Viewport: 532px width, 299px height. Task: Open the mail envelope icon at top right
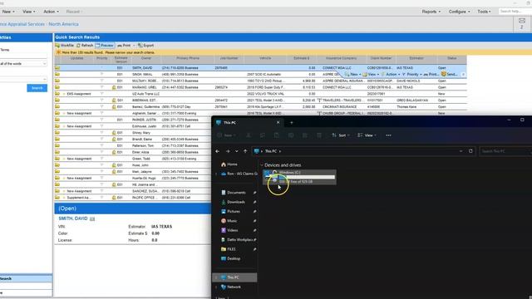(522, 21)
